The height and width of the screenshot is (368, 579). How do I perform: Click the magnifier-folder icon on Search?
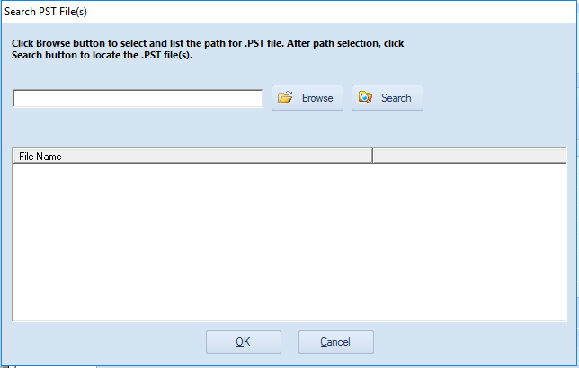pyautogui.click(x=365, y=97)
